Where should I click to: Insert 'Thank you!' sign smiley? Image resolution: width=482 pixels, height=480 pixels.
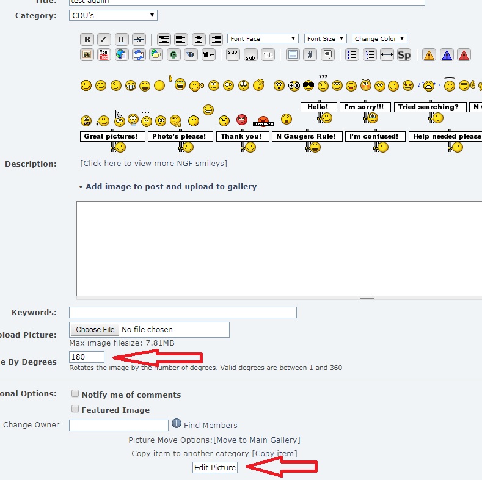(243, 140)
